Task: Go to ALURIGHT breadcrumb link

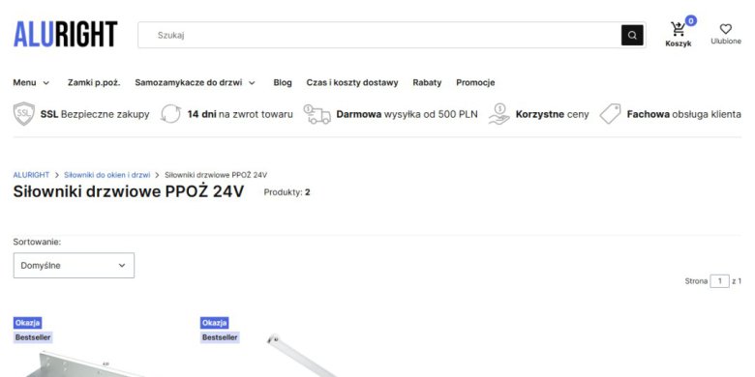Action: (31, 175)
